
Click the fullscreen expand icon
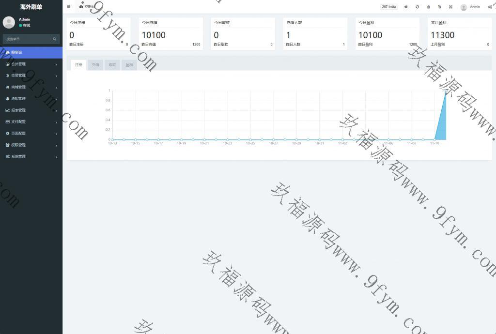tap(450, 7)
